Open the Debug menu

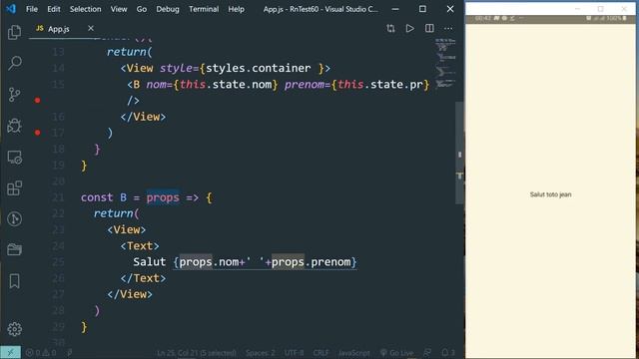tap(168, 9)
